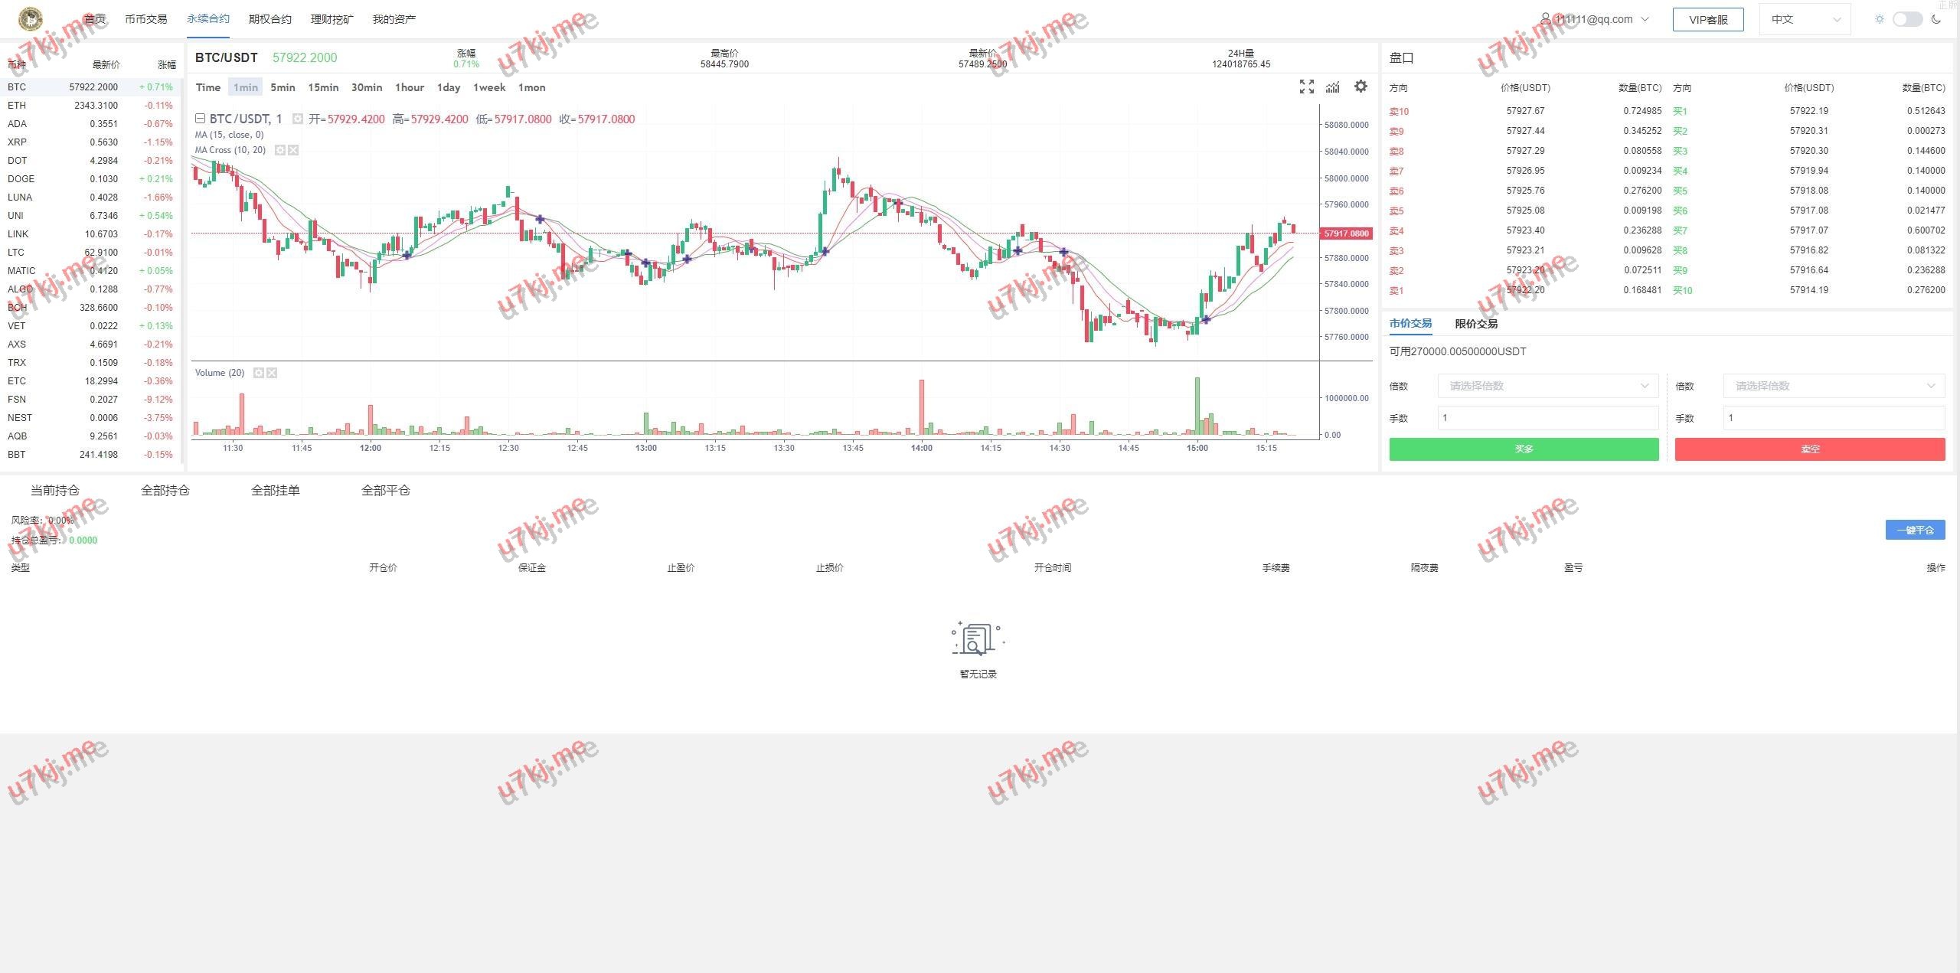Open chart settings gear icon

(x=1361, y=87)
